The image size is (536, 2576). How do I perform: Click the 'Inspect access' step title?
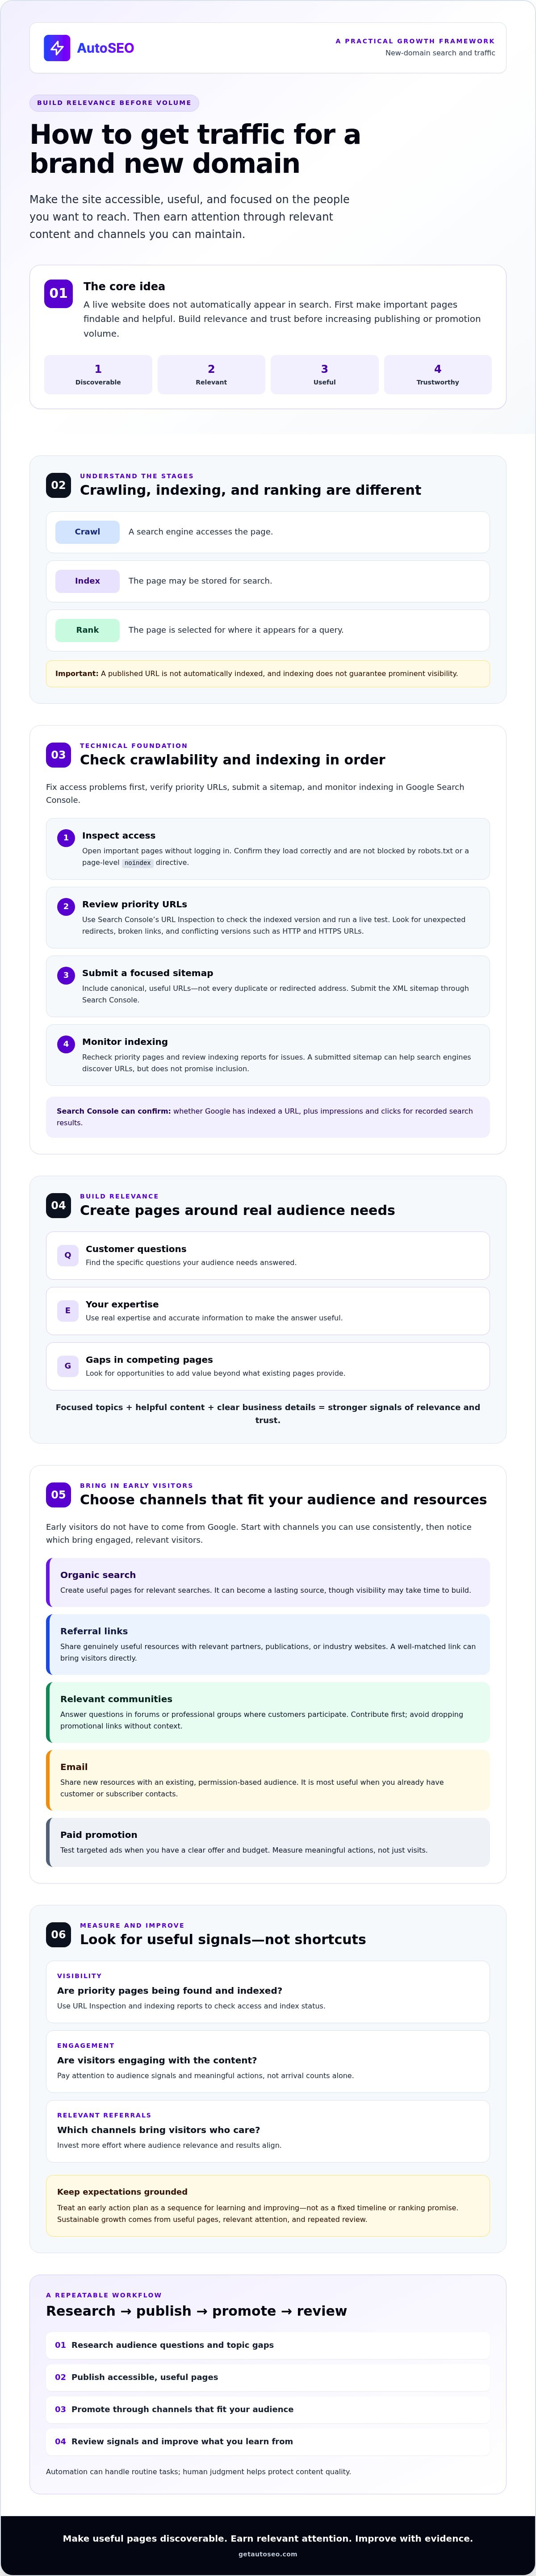(x=118, y=835)
